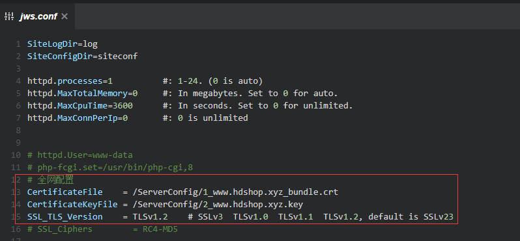This screenshot has height=241, width=520.
Task: Click comment 'In megabytes. Set to 0 for auto.'
Action: click(x=257, y=94)
